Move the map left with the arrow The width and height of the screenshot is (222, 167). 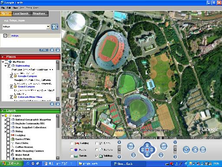(143, 150)
